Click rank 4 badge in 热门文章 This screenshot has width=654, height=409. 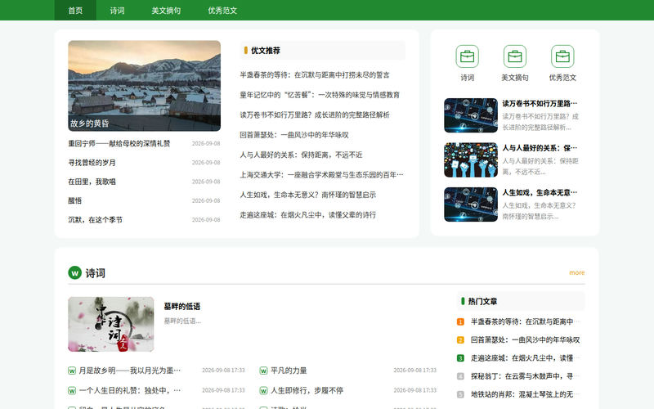(x=460, y=376)
